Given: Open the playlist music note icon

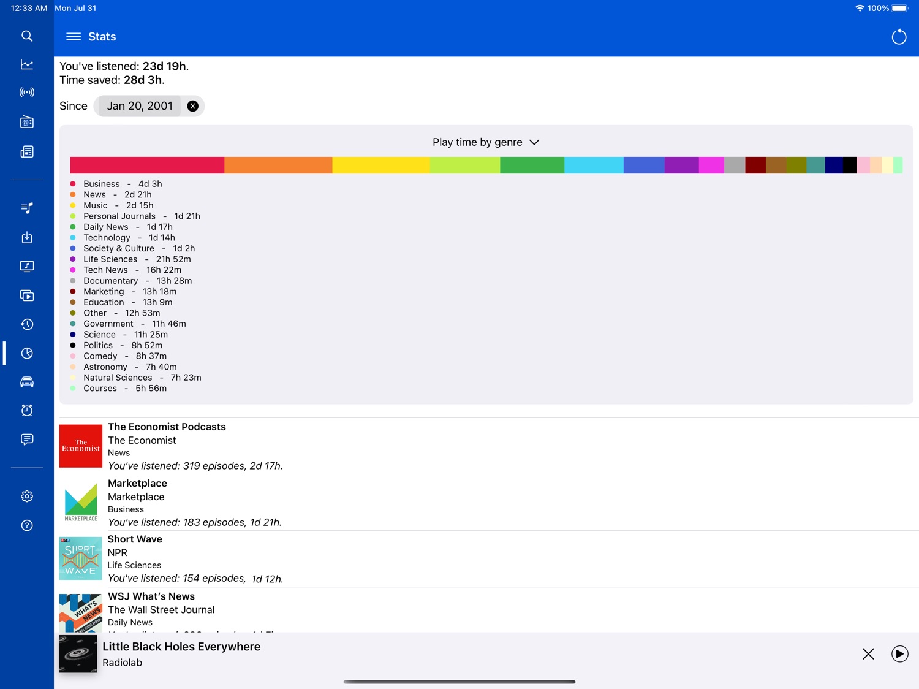Looking at the screenshot, I should (27, 208).
